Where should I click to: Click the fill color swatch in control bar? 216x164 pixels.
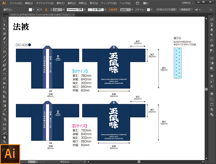(30, 10)
